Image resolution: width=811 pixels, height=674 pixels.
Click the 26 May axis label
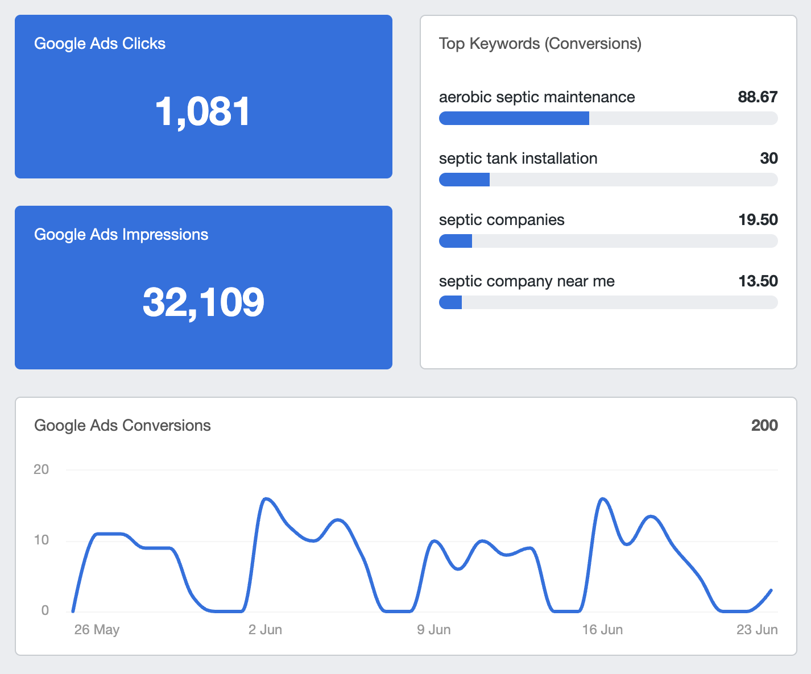(97, 630)
